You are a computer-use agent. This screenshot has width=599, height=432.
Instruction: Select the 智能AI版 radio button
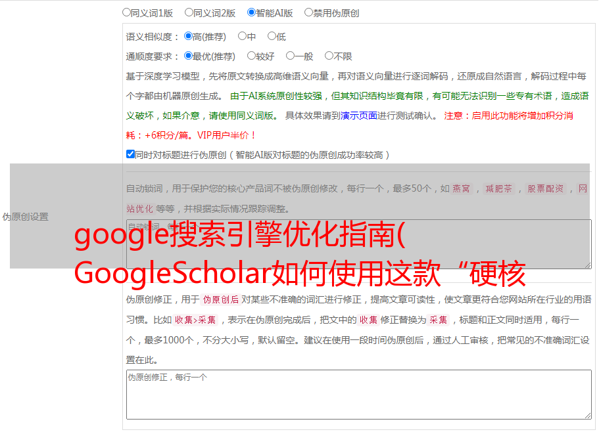click(x=251, y=12)
